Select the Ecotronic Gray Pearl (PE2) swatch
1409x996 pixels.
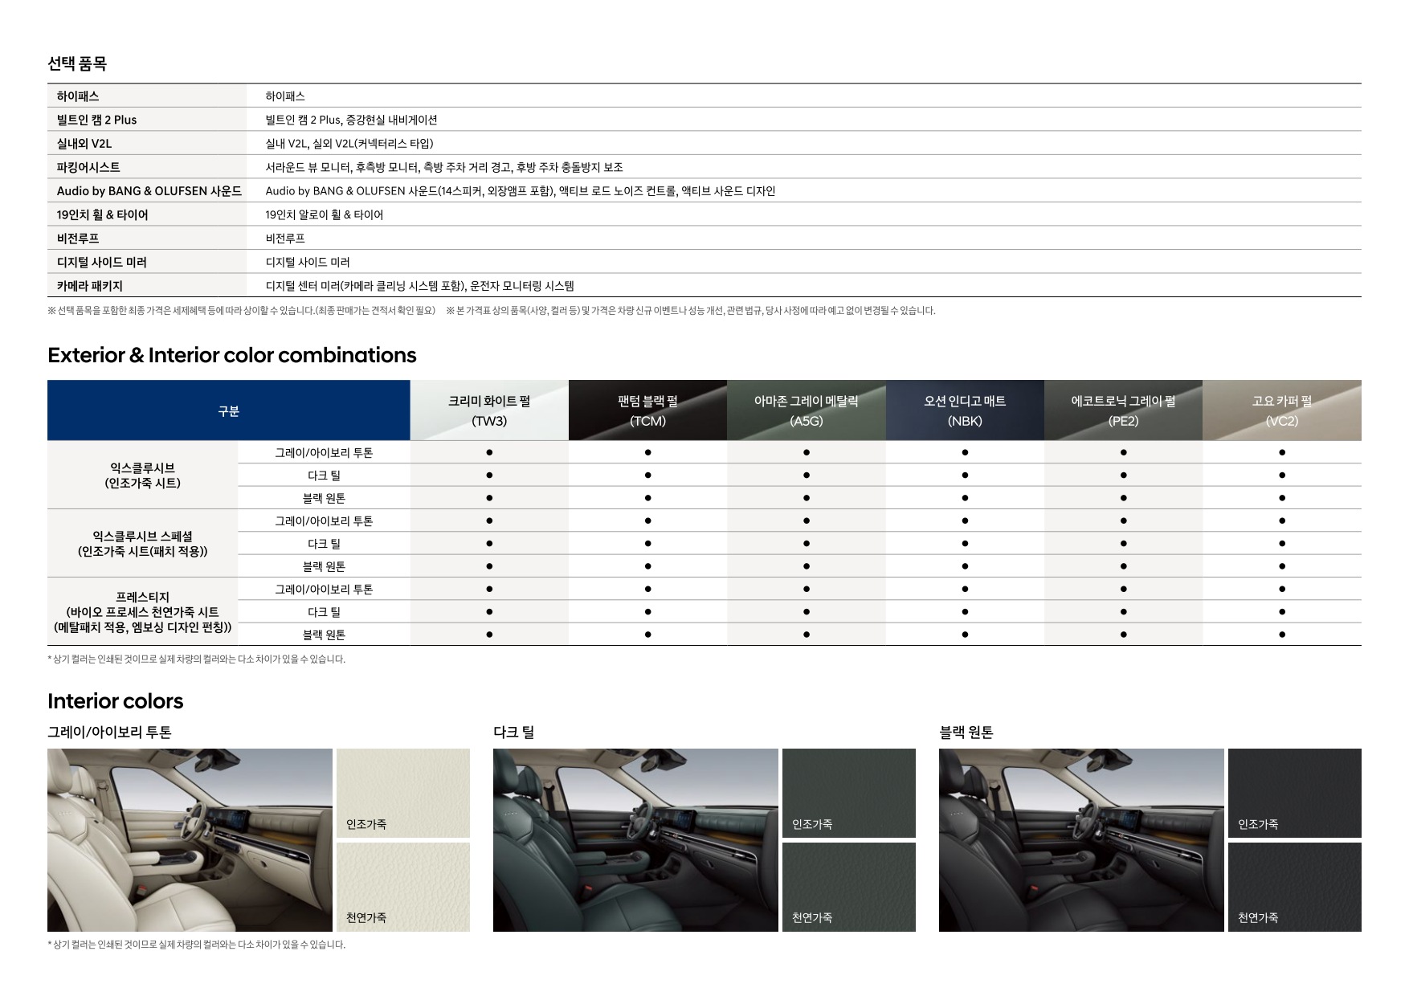(1122, 410)
